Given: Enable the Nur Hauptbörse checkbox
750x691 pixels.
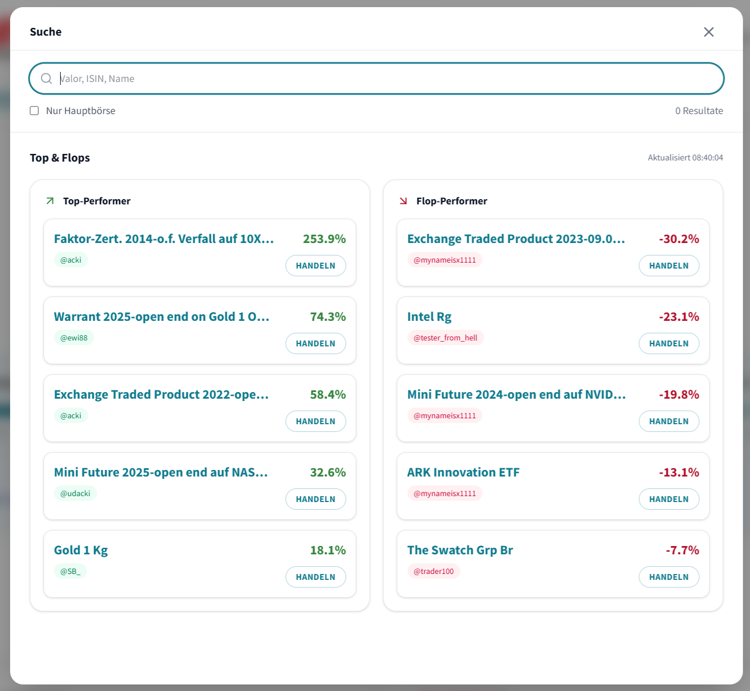Looking at the screenshot, I should point(34,111).
